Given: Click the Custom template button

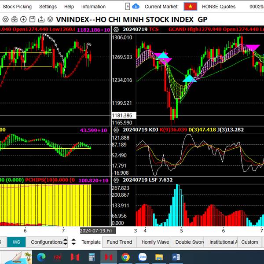Looking at the screenshot, I should 249,242.
